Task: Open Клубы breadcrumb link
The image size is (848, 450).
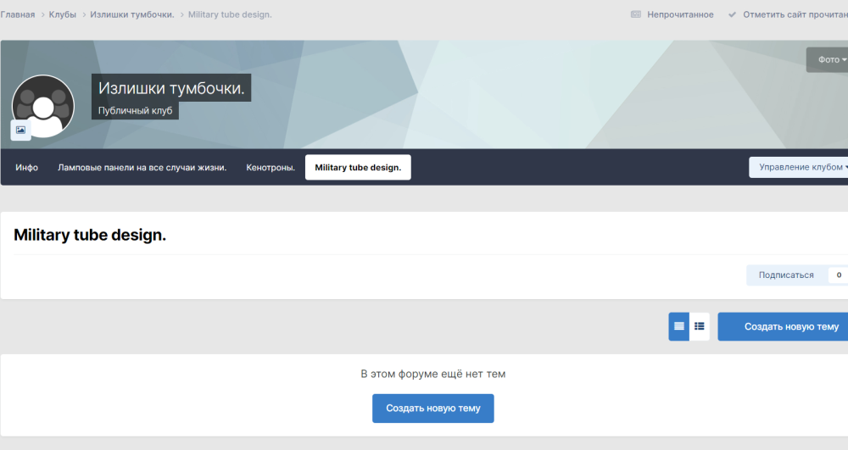Action: pyautogui.click(x=63, y=14)
